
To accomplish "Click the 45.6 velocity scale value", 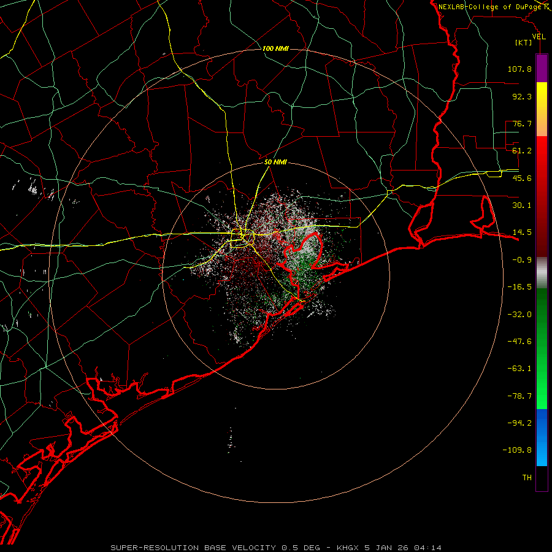I will click(522, 178).
